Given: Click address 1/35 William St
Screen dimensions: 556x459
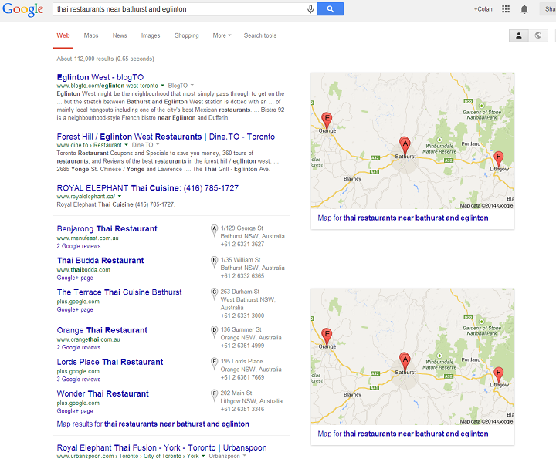Looking at the screenshot, I should click(240, 260).
